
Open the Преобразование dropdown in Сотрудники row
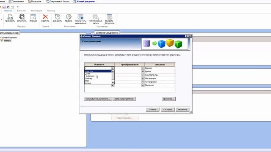point(143,82)
